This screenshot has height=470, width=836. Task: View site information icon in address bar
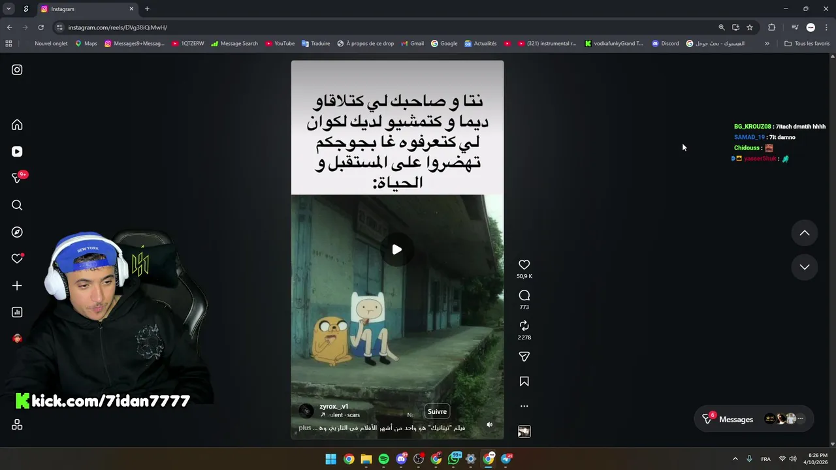pyautogui.click(x=59, y=27)
